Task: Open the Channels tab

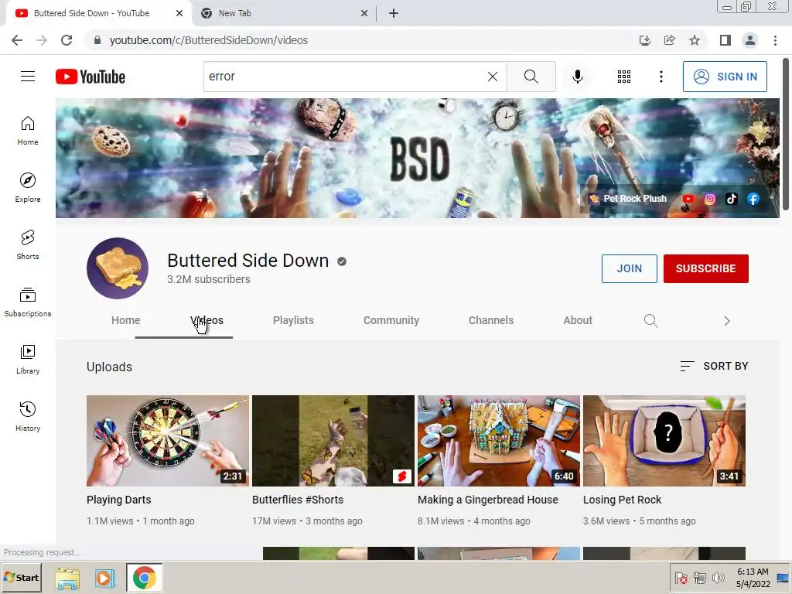Action: 491,320
